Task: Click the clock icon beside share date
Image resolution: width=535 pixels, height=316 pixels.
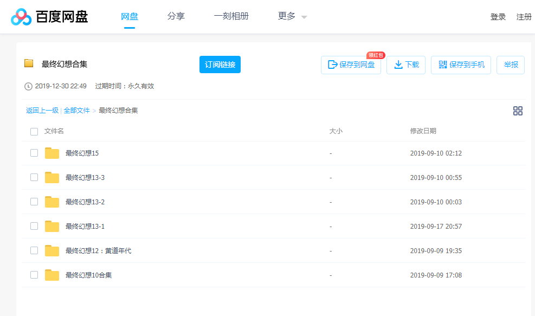Action: pos(28,86)
